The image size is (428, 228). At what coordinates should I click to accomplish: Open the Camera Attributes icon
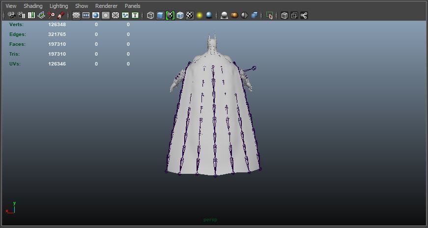tap(21, 15)
